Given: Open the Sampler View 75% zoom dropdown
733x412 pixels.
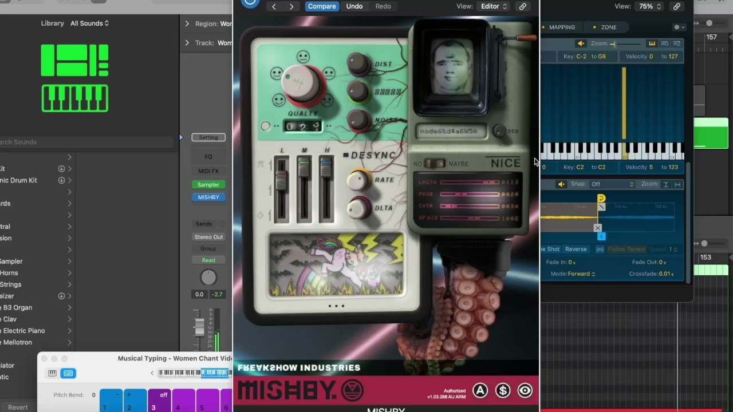Looking at the screenshot, I should coord(650,6).
